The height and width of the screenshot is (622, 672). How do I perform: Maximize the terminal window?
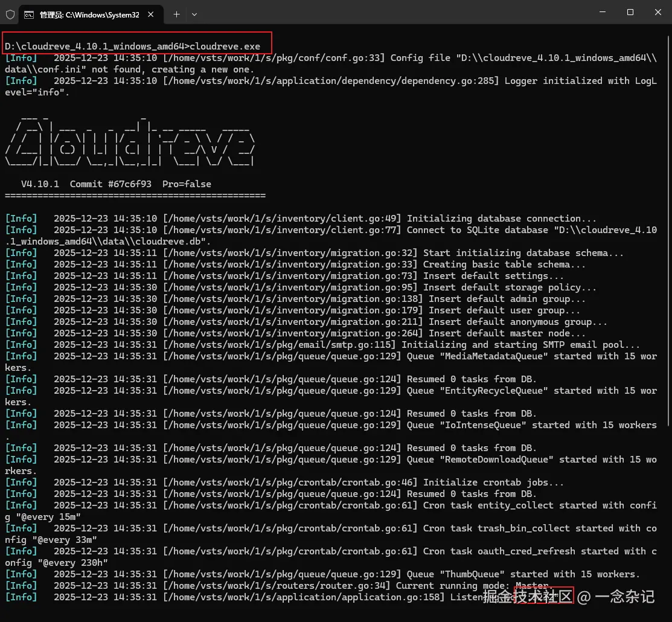(630, 12)
